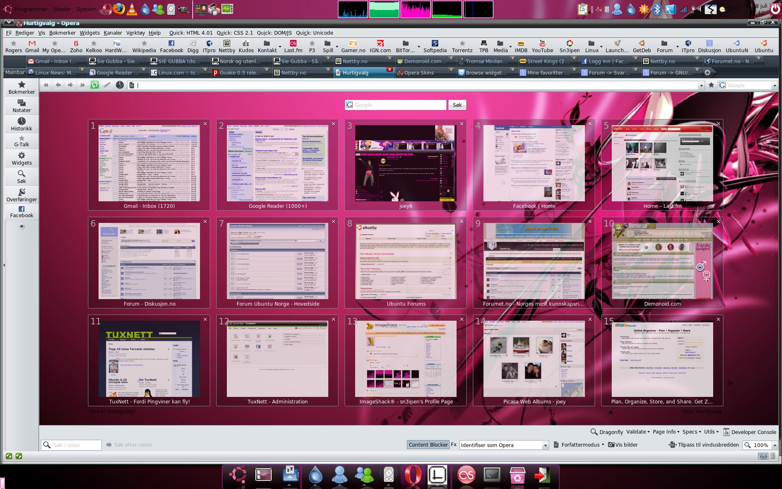Open the Facebook sidebar panel
The height and width of the screenshot is (489, 782).
coord(22,212)
